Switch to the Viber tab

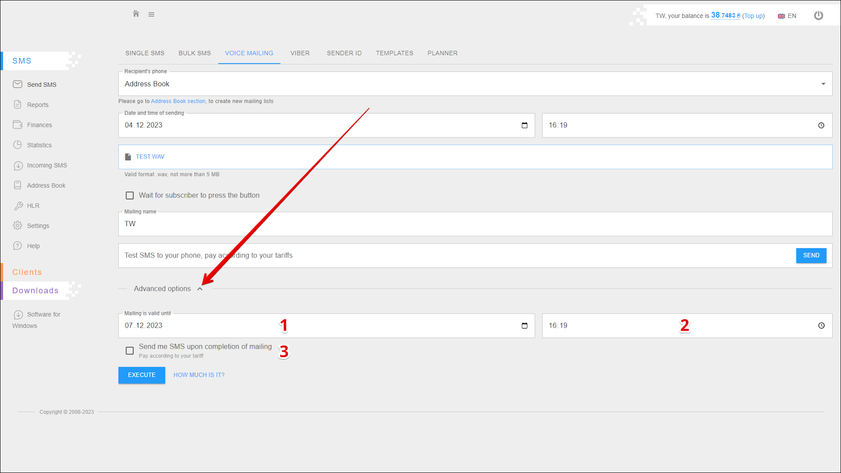pos(300,53)
